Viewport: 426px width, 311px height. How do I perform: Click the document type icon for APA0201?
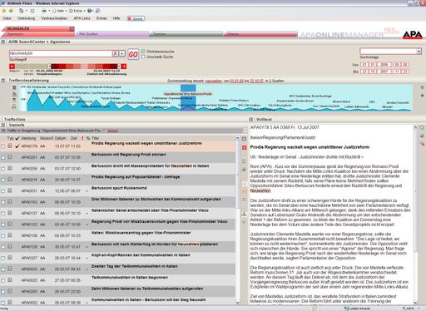coord(10,157)
